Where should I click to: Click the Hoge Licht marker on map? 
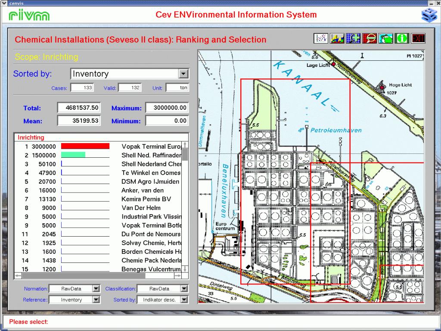click(382, 87)
